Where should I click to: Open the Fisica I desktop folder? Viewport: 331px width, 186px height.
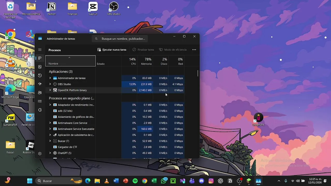click(x=10, y=148)
